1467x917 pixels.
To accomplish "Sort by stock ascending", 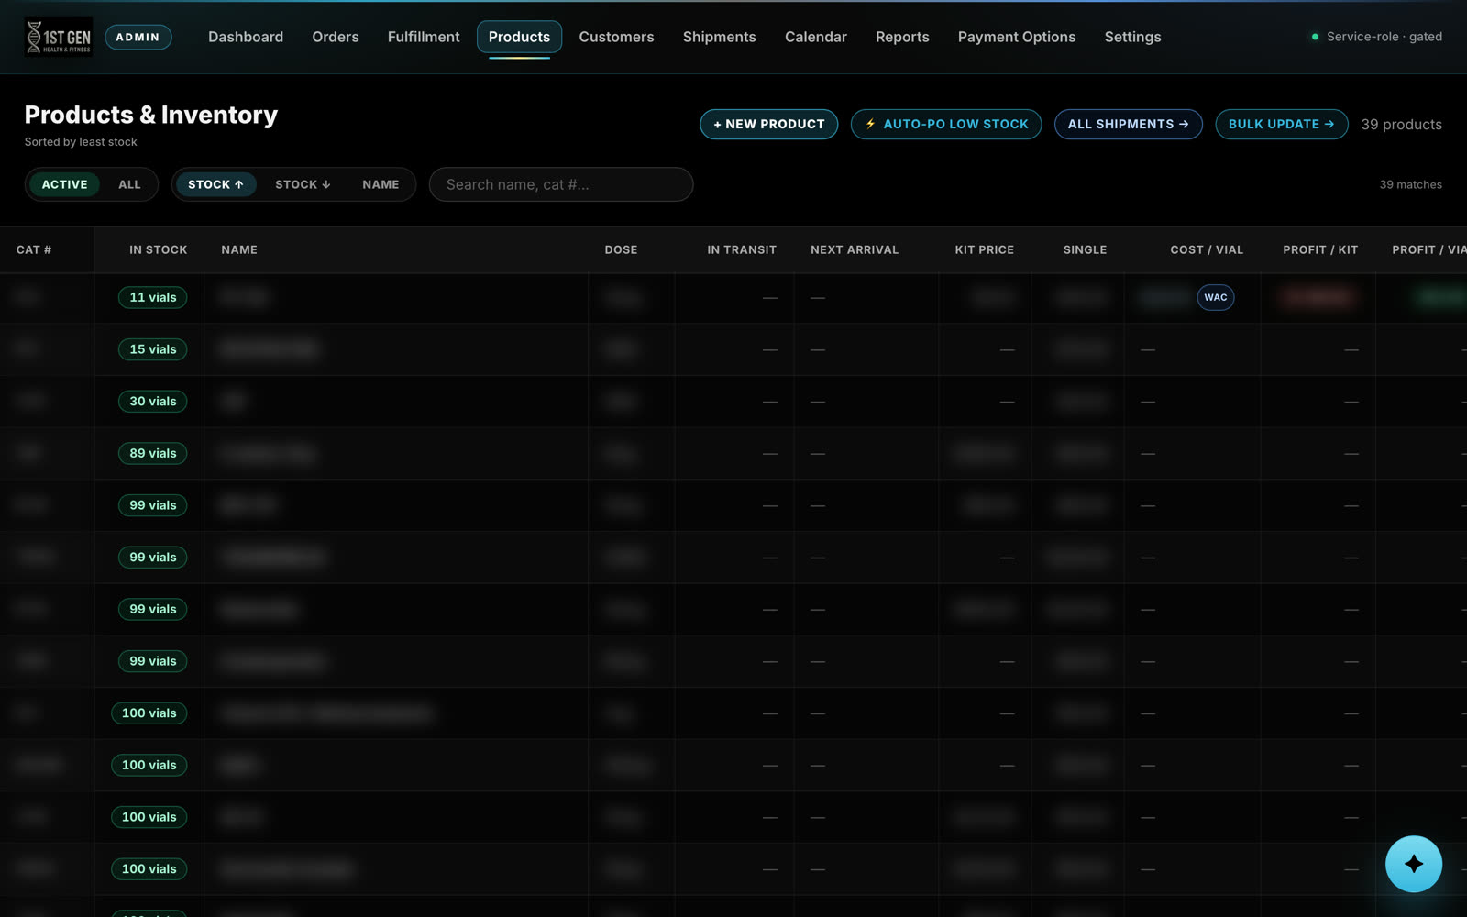I will (x=215, y=184).
